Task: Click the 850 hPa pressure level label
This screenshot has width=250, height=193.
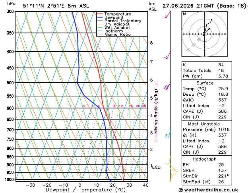Action: pos(11,157)
